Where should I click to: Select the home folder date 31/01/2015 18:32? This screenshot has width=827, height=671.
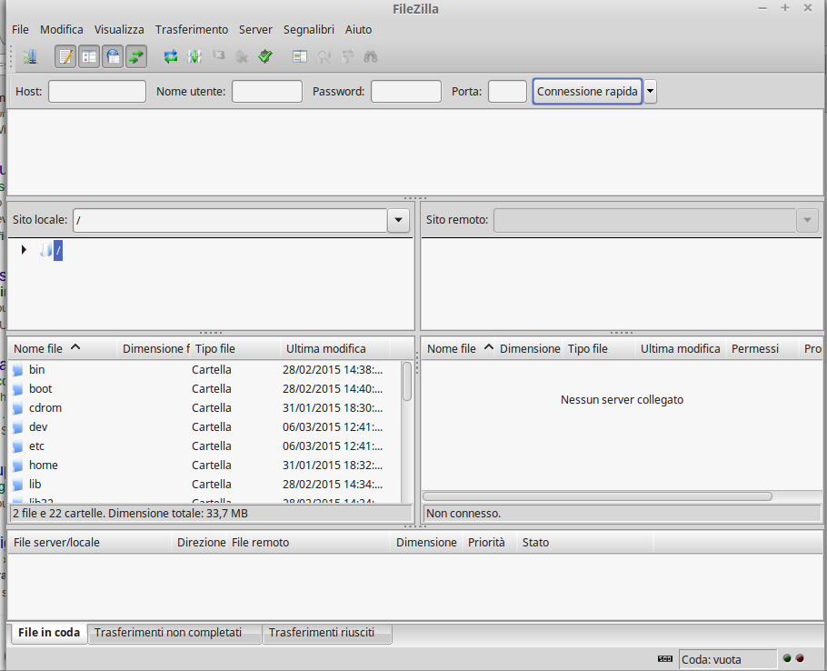[x=333, y=466]
